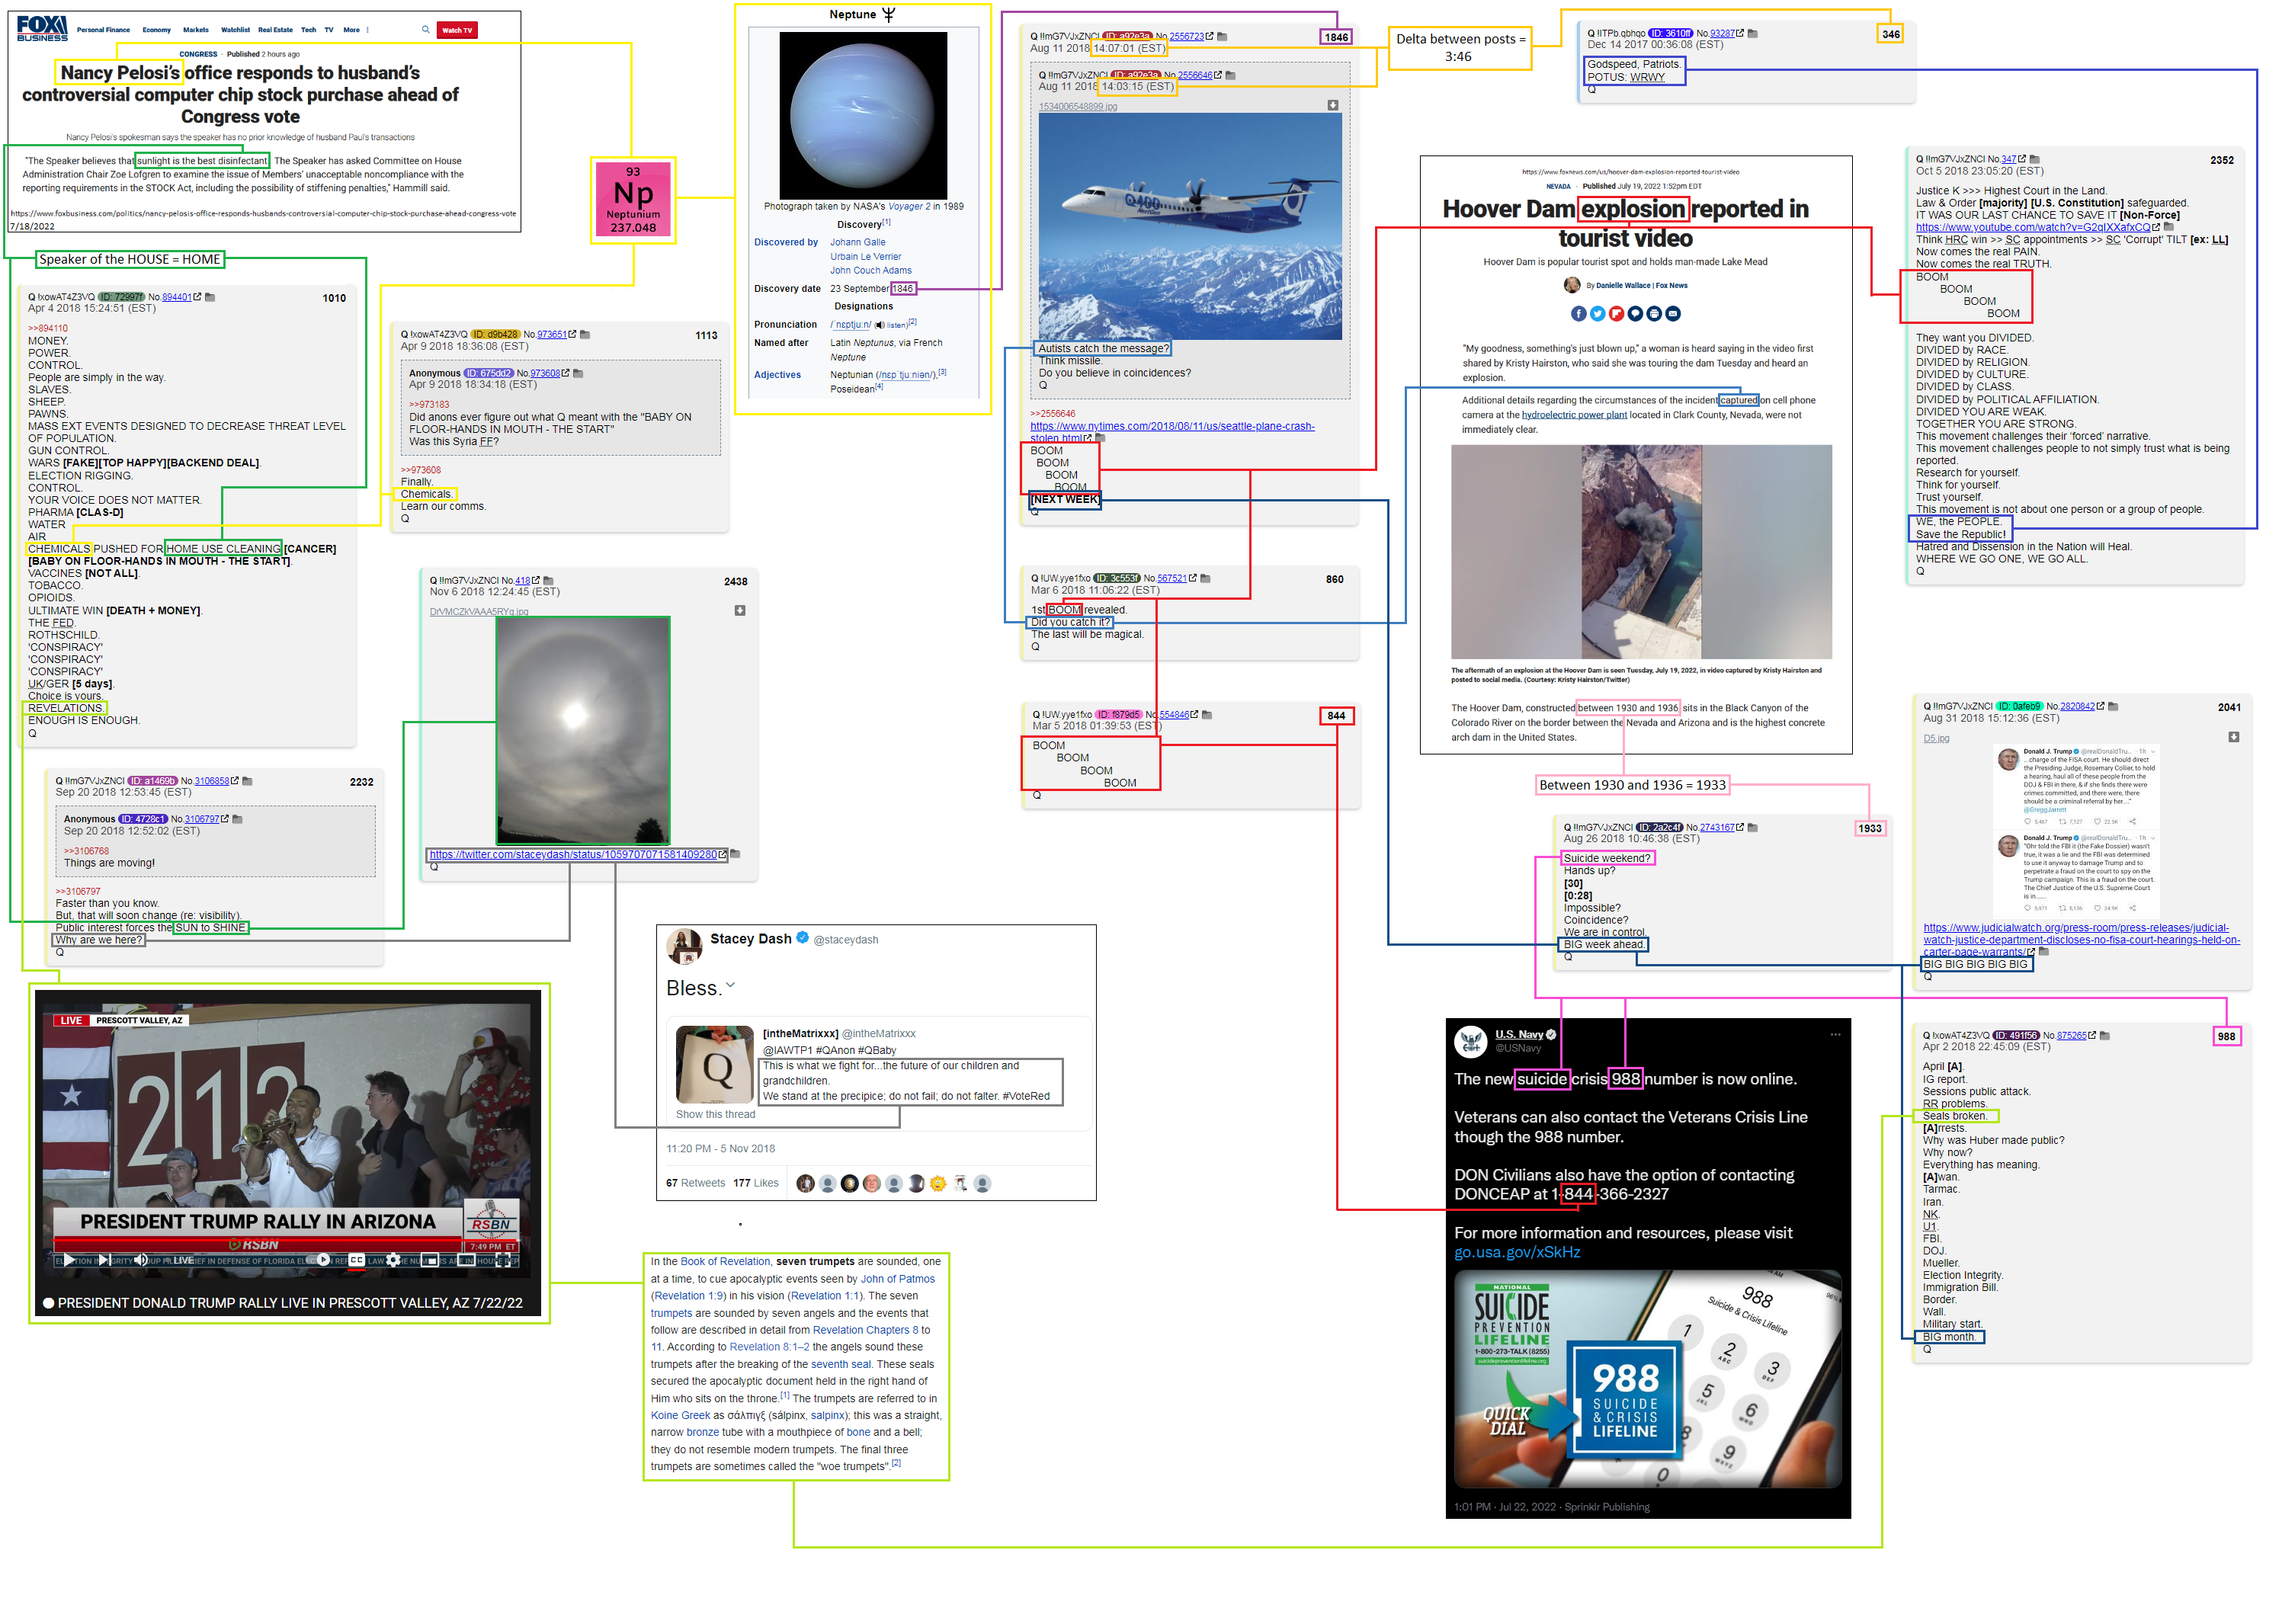The width and height of the screenshot is (2282, 1624).
Task: Click the Neptune planet photograph
Action: tap(862, 115)
